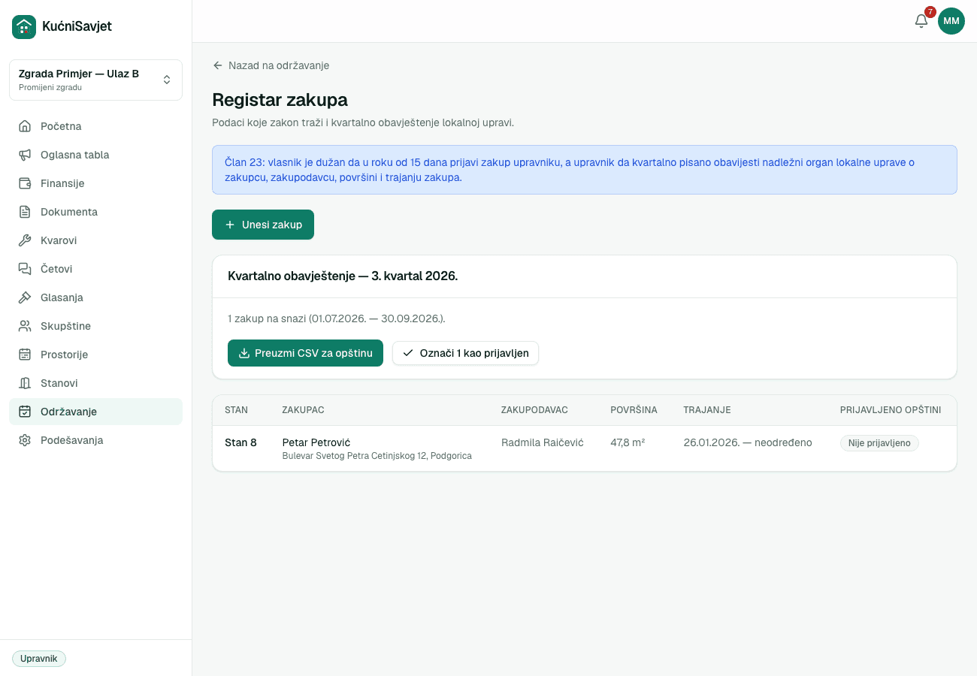The width and height of the screenshot is (977, 676).
Task: Click the plus icon on Unesi zakup
Action: (x=230, y=225)
